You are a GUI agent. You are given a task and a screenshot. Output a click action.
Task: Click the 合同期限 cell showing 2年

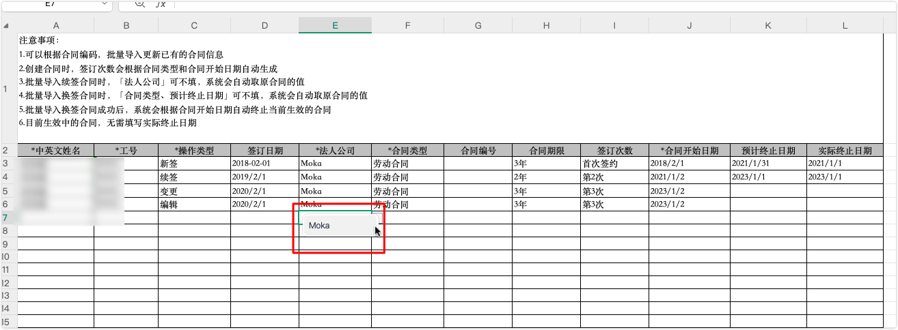coord(546,177)
